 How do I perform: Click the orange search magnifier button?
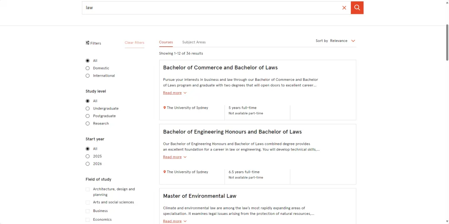pyautogui.click(x=357, y=8)
